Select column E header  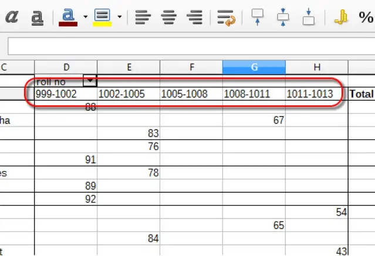click(129, 67)
